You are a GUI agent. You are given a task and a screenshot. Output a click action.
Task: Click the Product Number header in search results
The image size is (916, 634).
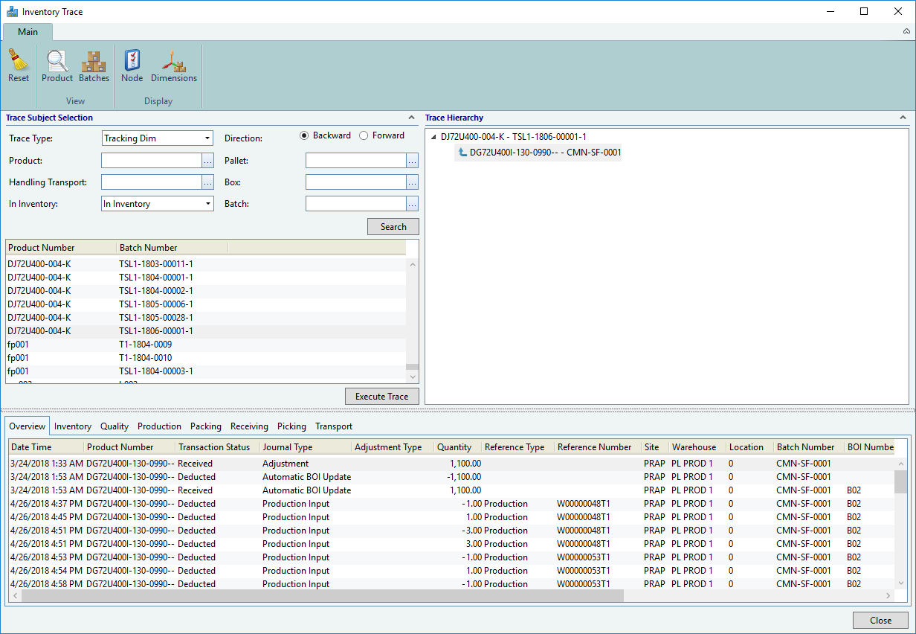[61, 248]
